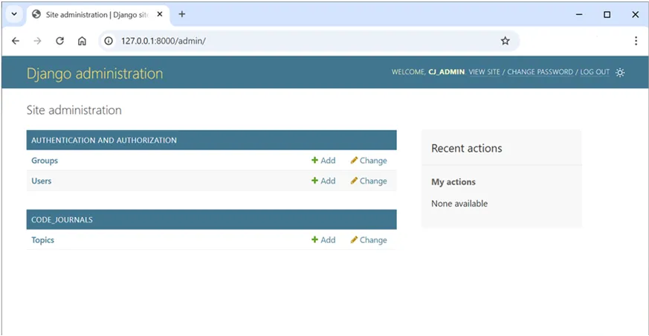Add a new Topic
The width and height of the screenshot is (649, 336).
[x=323, y=240]
